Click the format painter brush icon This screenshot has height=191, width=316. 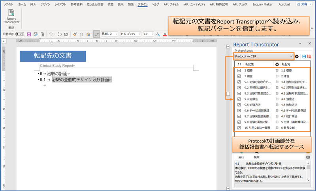(75, 34)
